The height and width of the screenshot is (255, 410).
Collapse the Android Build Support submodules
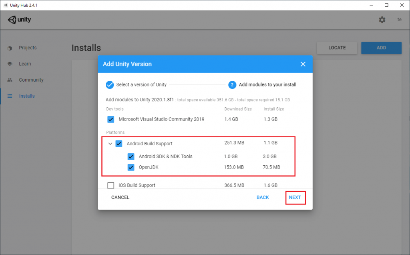coord(111,144)
